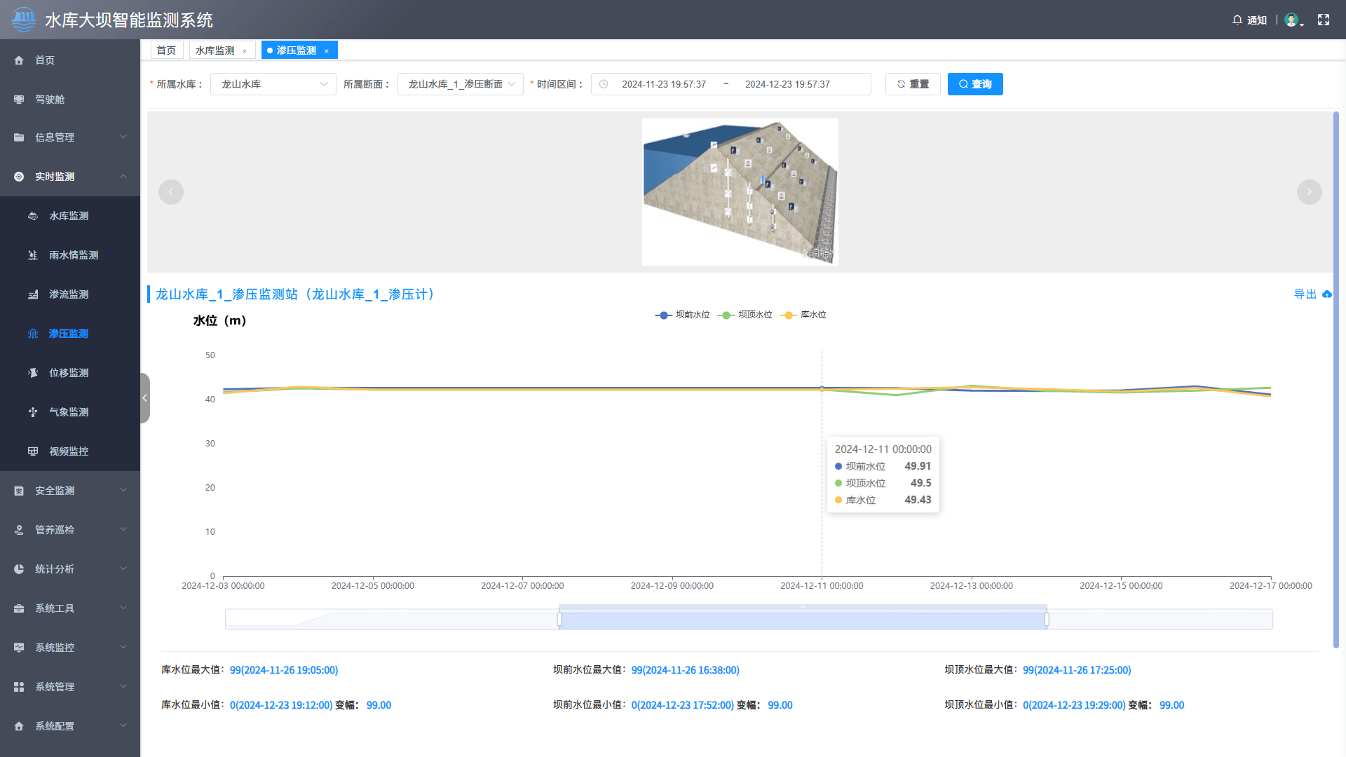This screenshot has width=1346, height=757.
Task: Go to 驾驶舱 dashboard
Action: [49, 100]
